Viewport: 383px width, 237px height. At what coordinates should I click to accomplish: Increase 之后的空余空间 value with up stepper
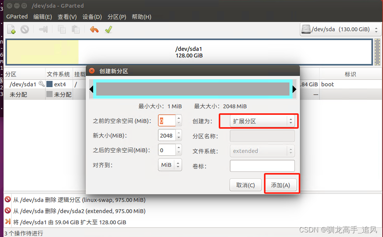coord(179,147)
